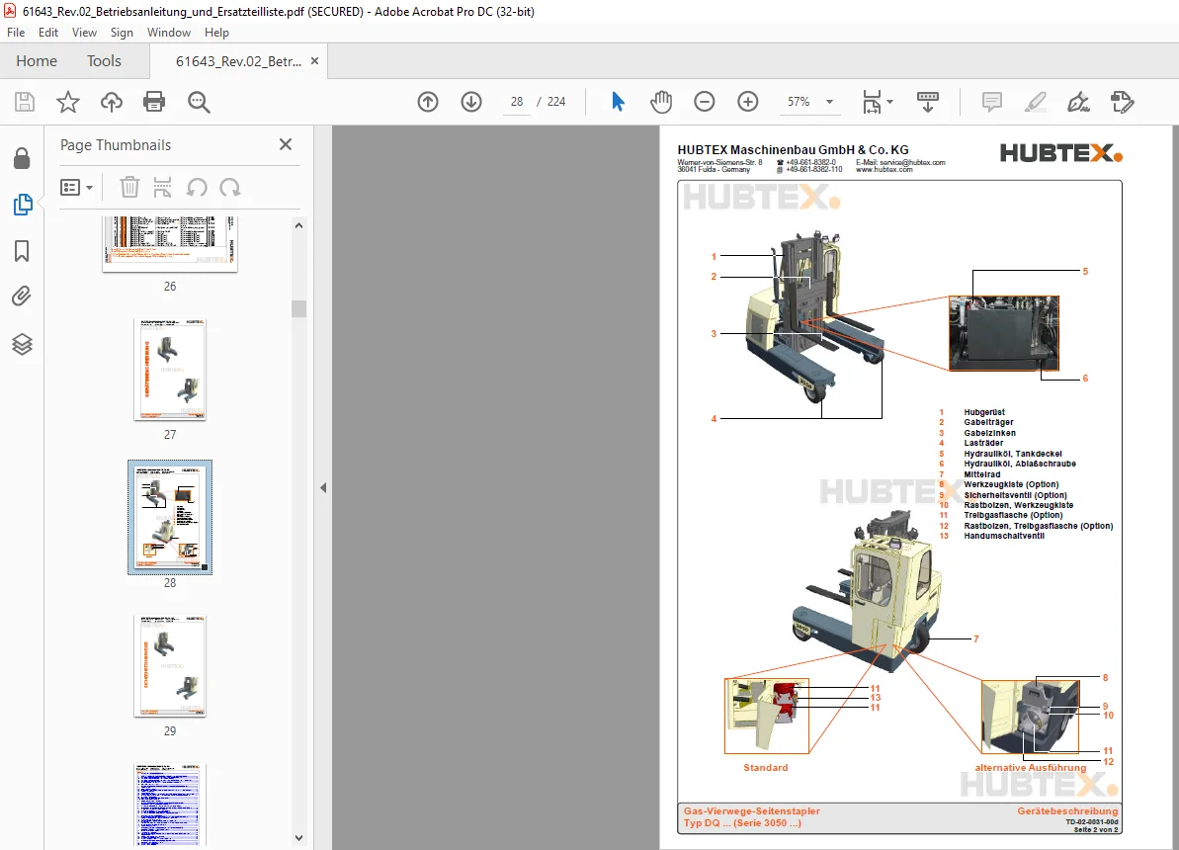Open the Help menu
Viewport: 1179px width, 850px height.
click(x=216, y=33)
